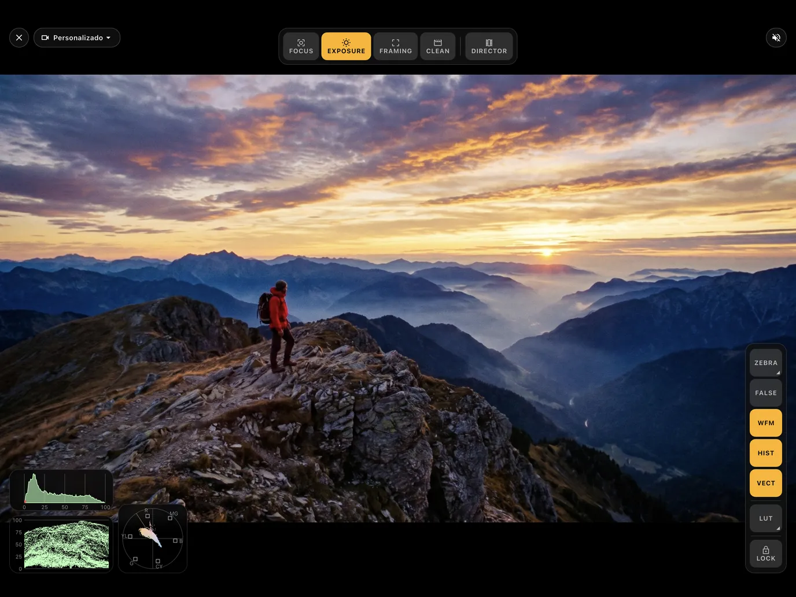Click the camera icon beside Personalizado
Screen dimensions: 796x597
[45, 38]
